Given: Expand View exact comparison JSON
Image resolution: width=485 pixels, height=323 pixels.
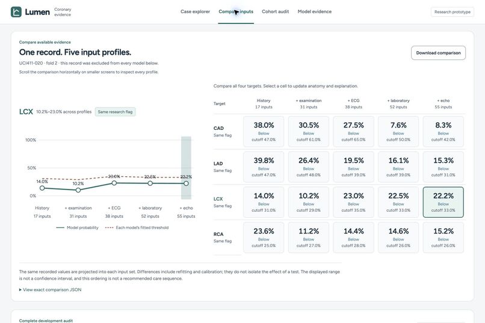Looking at the screenshot, I should point(50,290).
